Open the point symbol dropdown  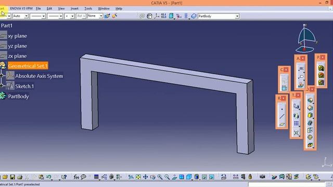72,16
